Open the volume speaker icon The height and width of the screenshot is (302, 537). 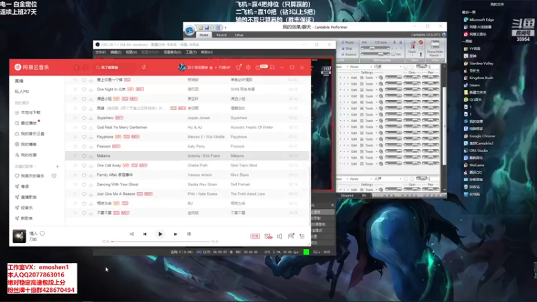pyautogui.click(x=279, y=236)
